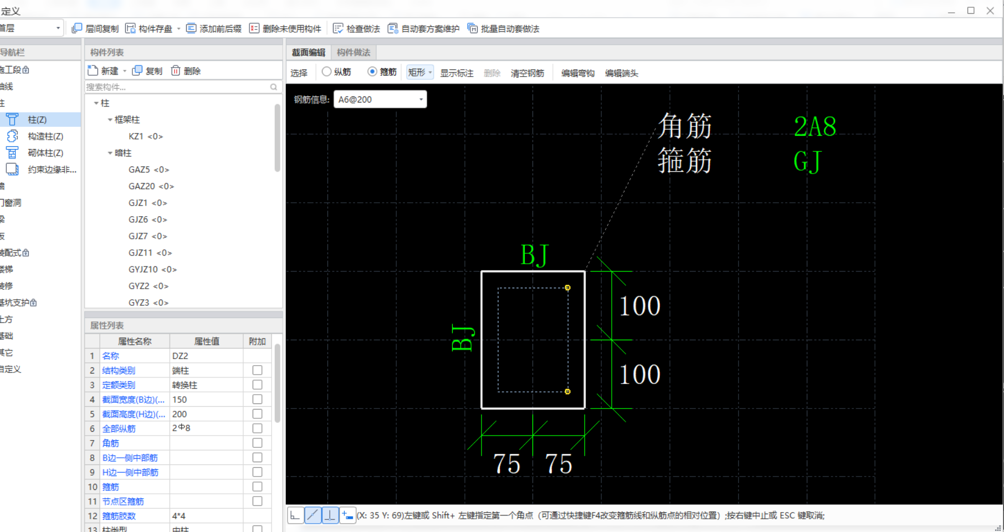Click the component list vertical scrollbar
Screen dimensions: 1004x532
point(277,139)
